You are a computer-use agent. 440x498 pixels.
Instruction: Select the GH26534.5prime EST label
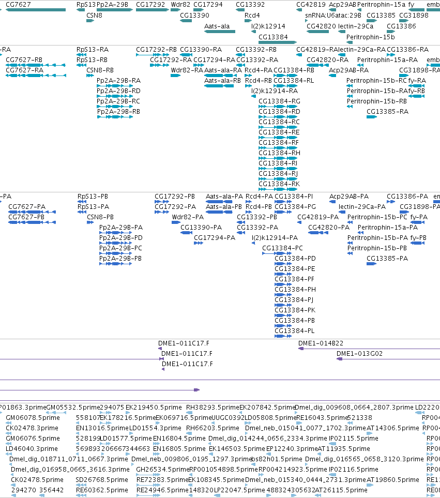162,469
